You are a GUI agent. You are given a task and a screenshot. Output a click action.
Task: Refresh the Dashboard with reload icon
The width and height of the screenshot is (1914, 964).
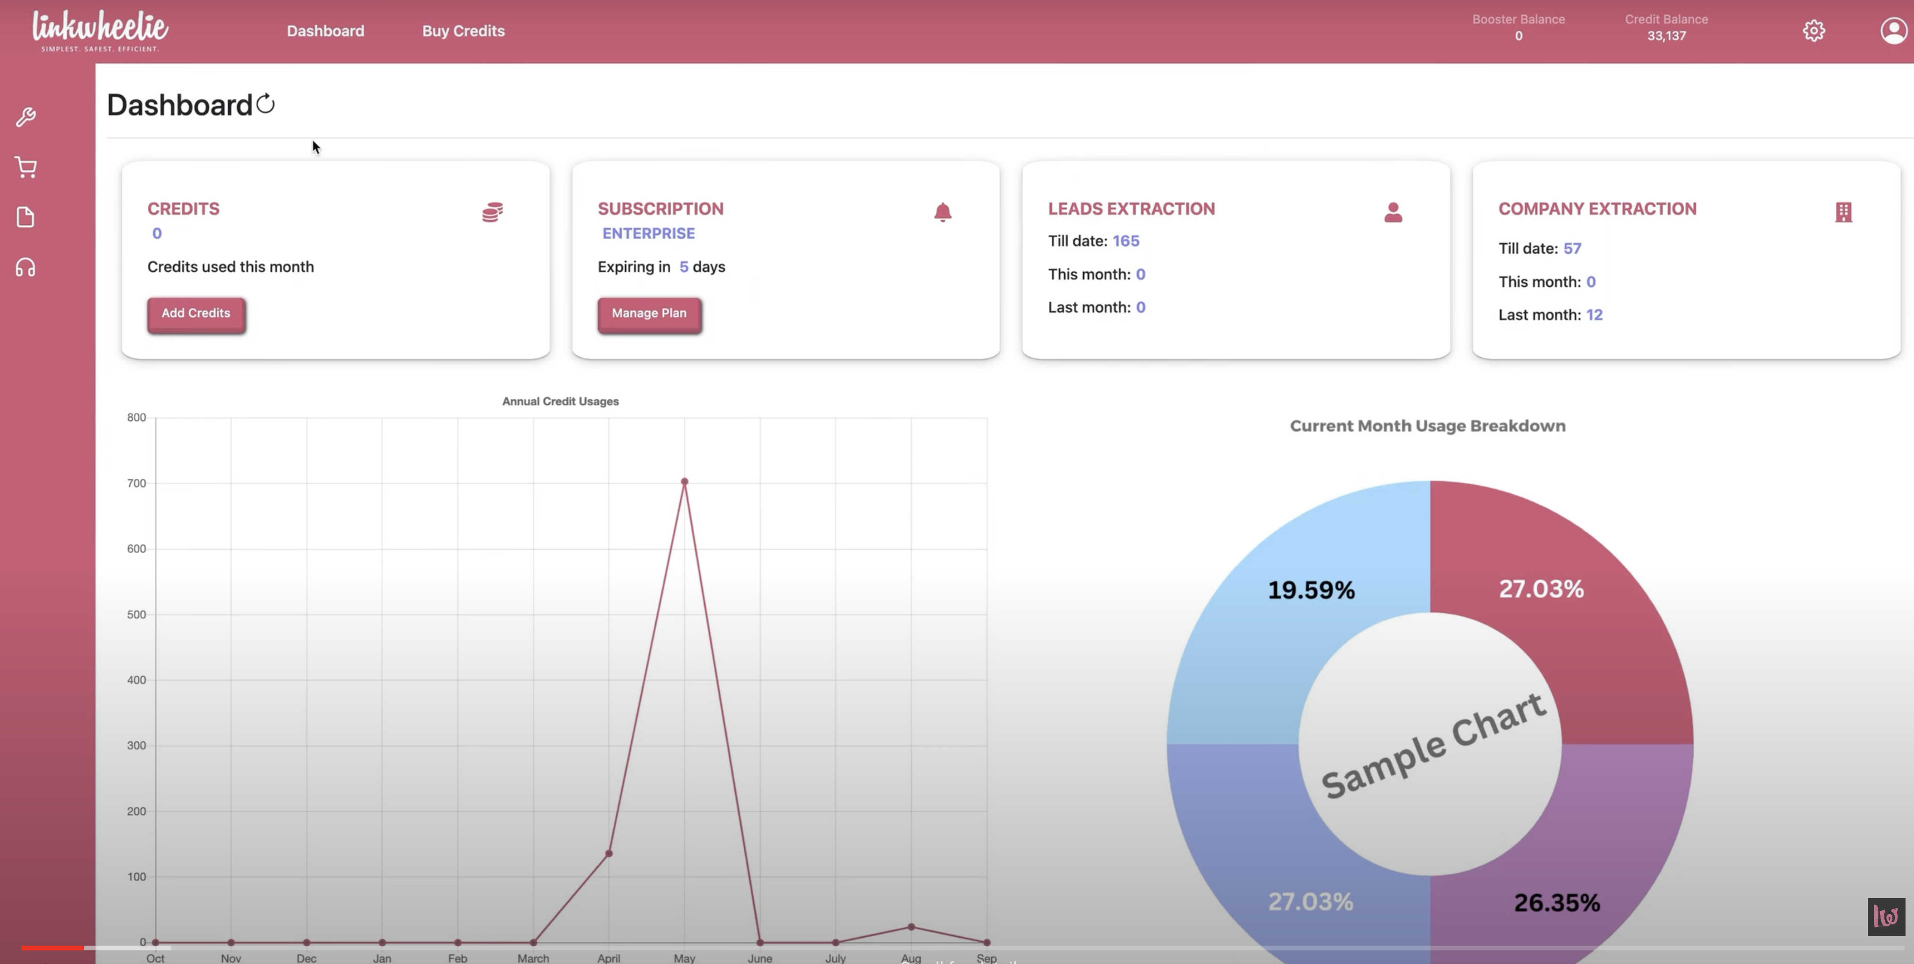pyautogui.click(x=265, y=104)
